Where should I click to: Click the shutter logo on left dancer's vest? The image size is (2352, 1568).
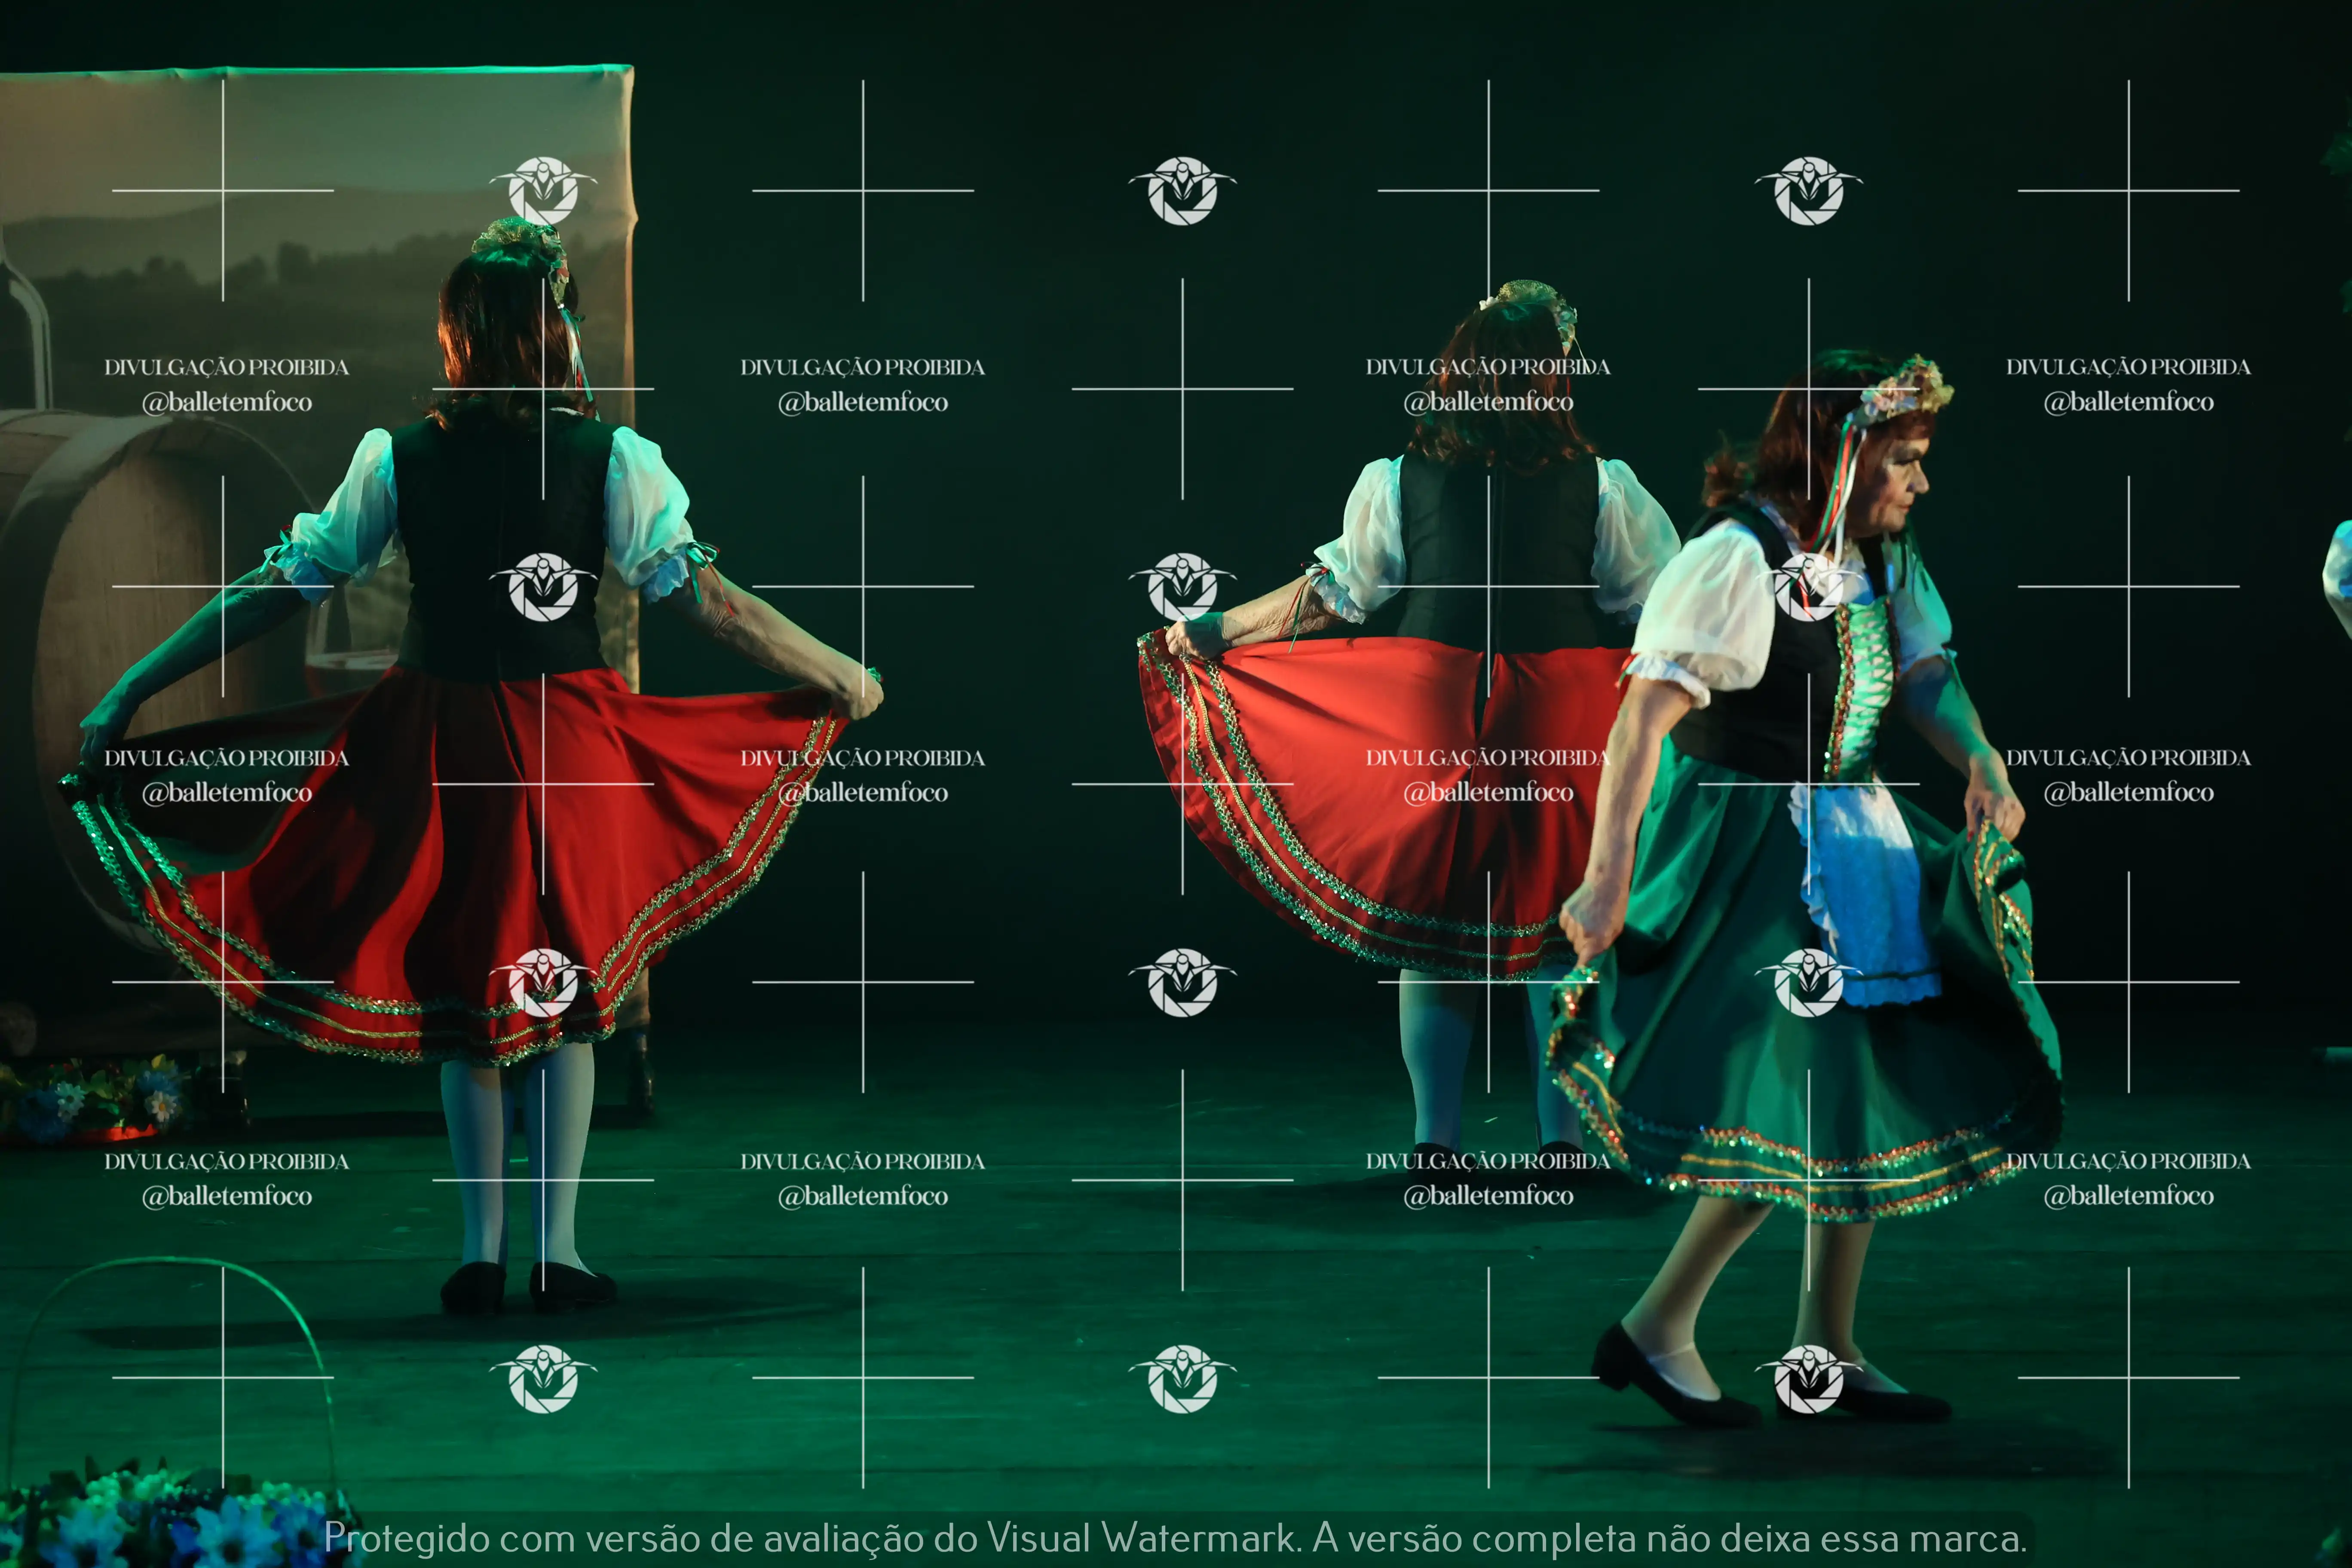542,587
